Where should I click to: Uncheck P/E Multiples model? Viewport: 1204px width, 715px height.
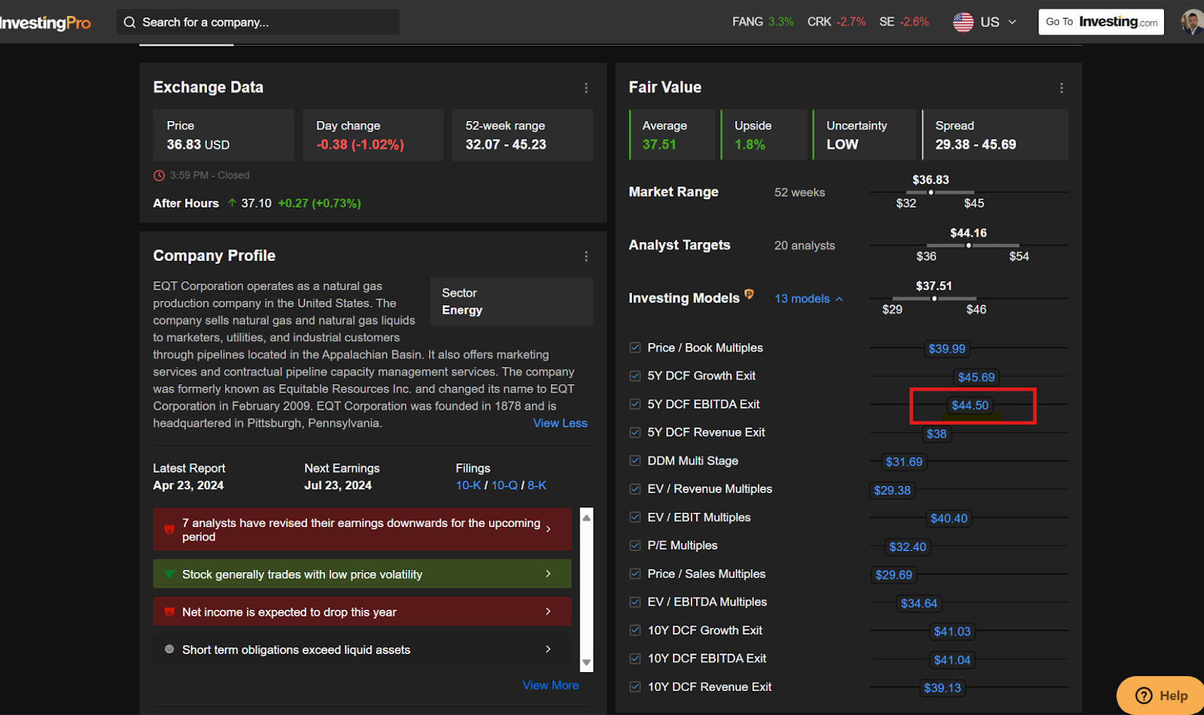coord(635,545)
